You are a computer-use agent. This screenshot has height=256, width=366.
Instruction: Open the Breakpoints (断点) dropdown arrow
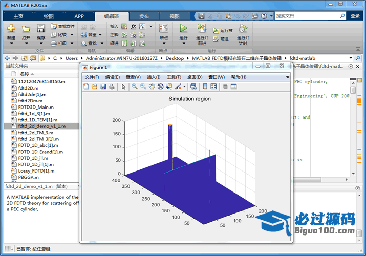pyautogui.click(x=164, y=44)
